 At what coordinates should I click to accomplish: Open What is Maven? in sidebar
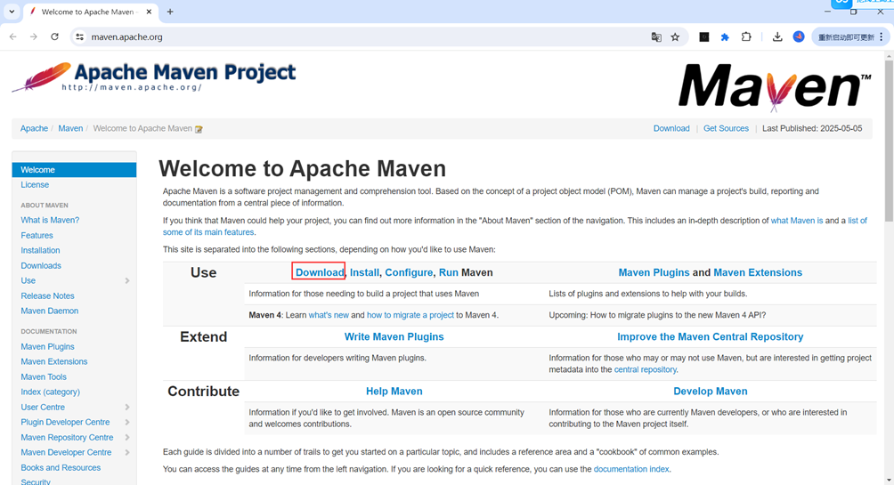point(50,220)
